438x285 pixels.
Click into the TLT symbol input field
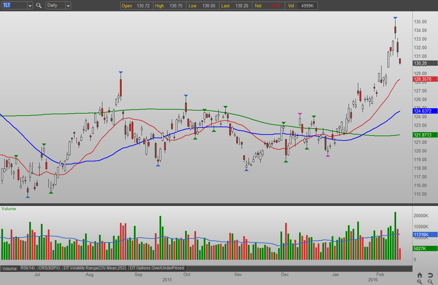click(13, 5)
